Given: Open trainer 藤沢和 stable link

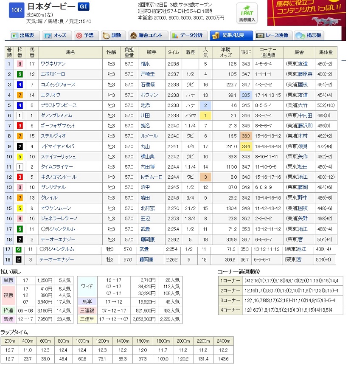Looking at the screenshot, I should point(306,126).
